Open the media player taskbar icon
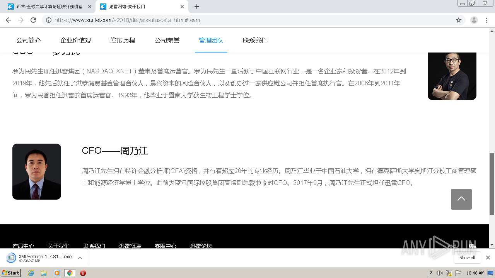495x278 pixels. [57, 273]
